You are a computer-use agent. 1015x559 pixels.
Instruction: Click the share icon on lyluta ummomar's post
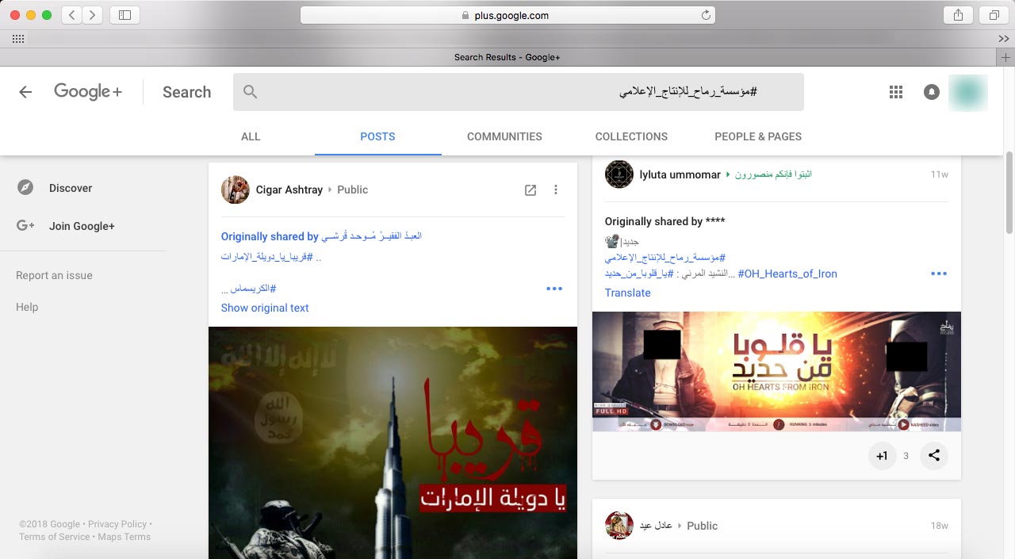pos(934,456)
